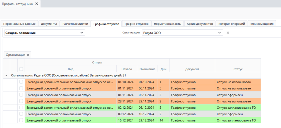Open the Расчетные листки tab

[x=75, y=24]
